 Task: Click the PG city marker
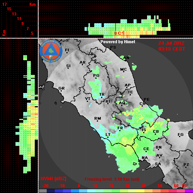click(x=96, y=78)
